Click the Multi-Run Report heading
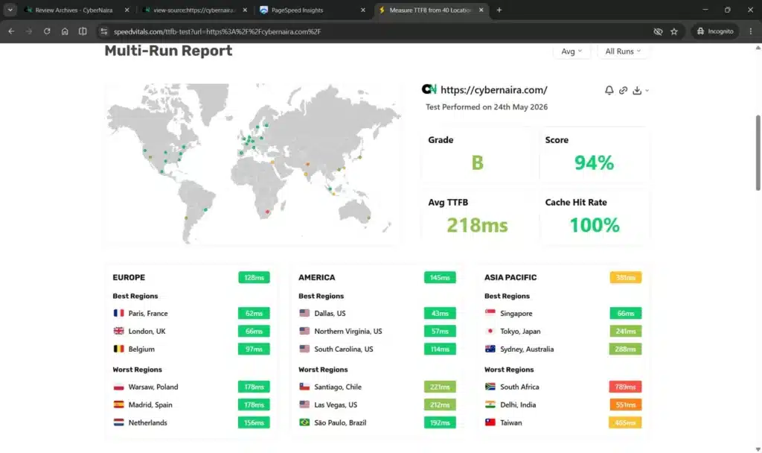The height and width of the screenshot is (453, 762). 168,51
